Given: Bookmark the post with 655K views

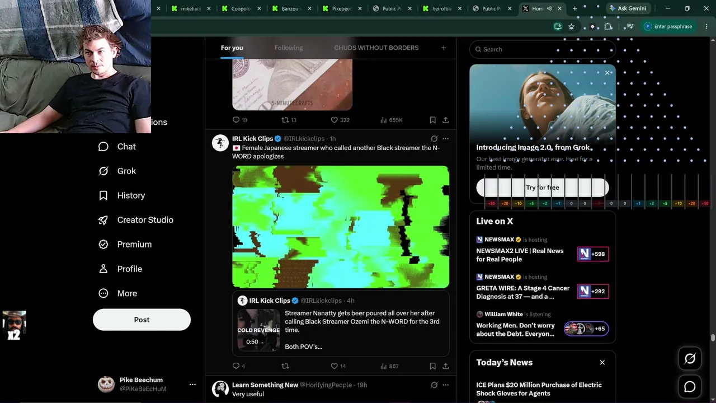Looking at the screenshot, I should point(432,120).
